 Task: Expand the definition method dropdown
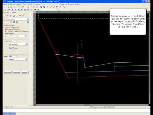pos(16,36)
